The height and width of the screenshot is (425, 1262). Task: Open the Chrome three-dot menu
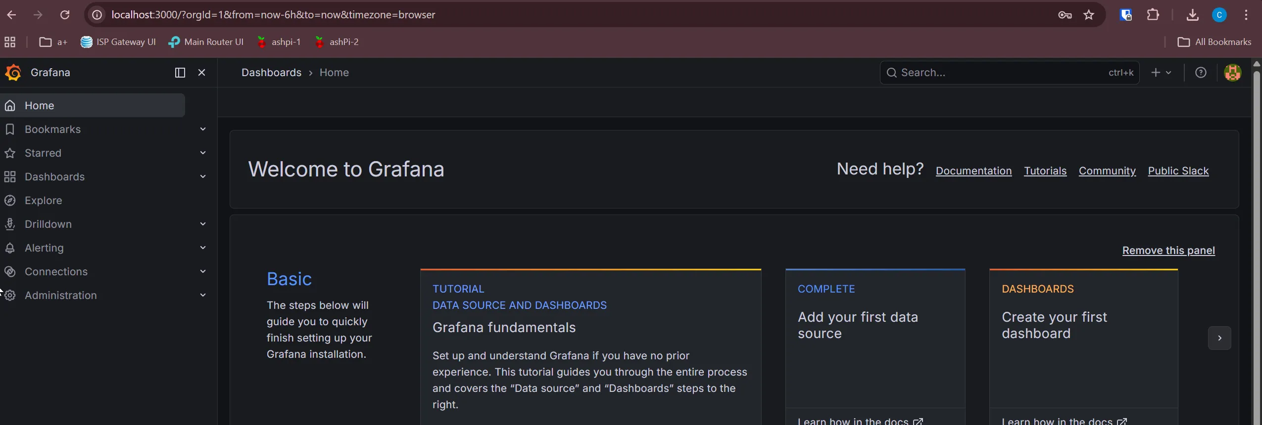[1246, 15]
